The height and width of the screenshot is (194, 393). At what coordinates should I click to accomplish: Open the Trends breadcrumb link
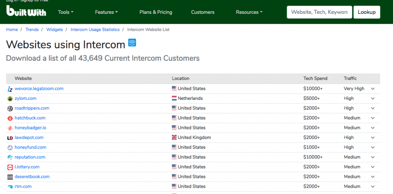pos(32,30)
